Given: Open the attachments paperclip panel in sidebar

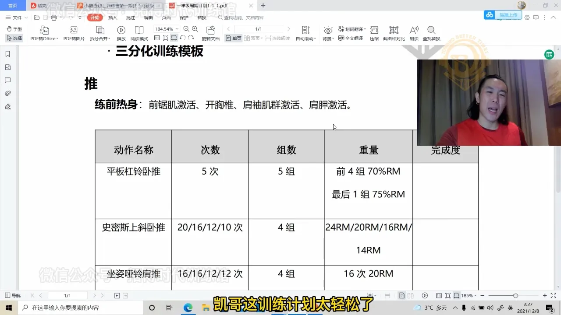Looking at the screenshot, I should [8, 94].
